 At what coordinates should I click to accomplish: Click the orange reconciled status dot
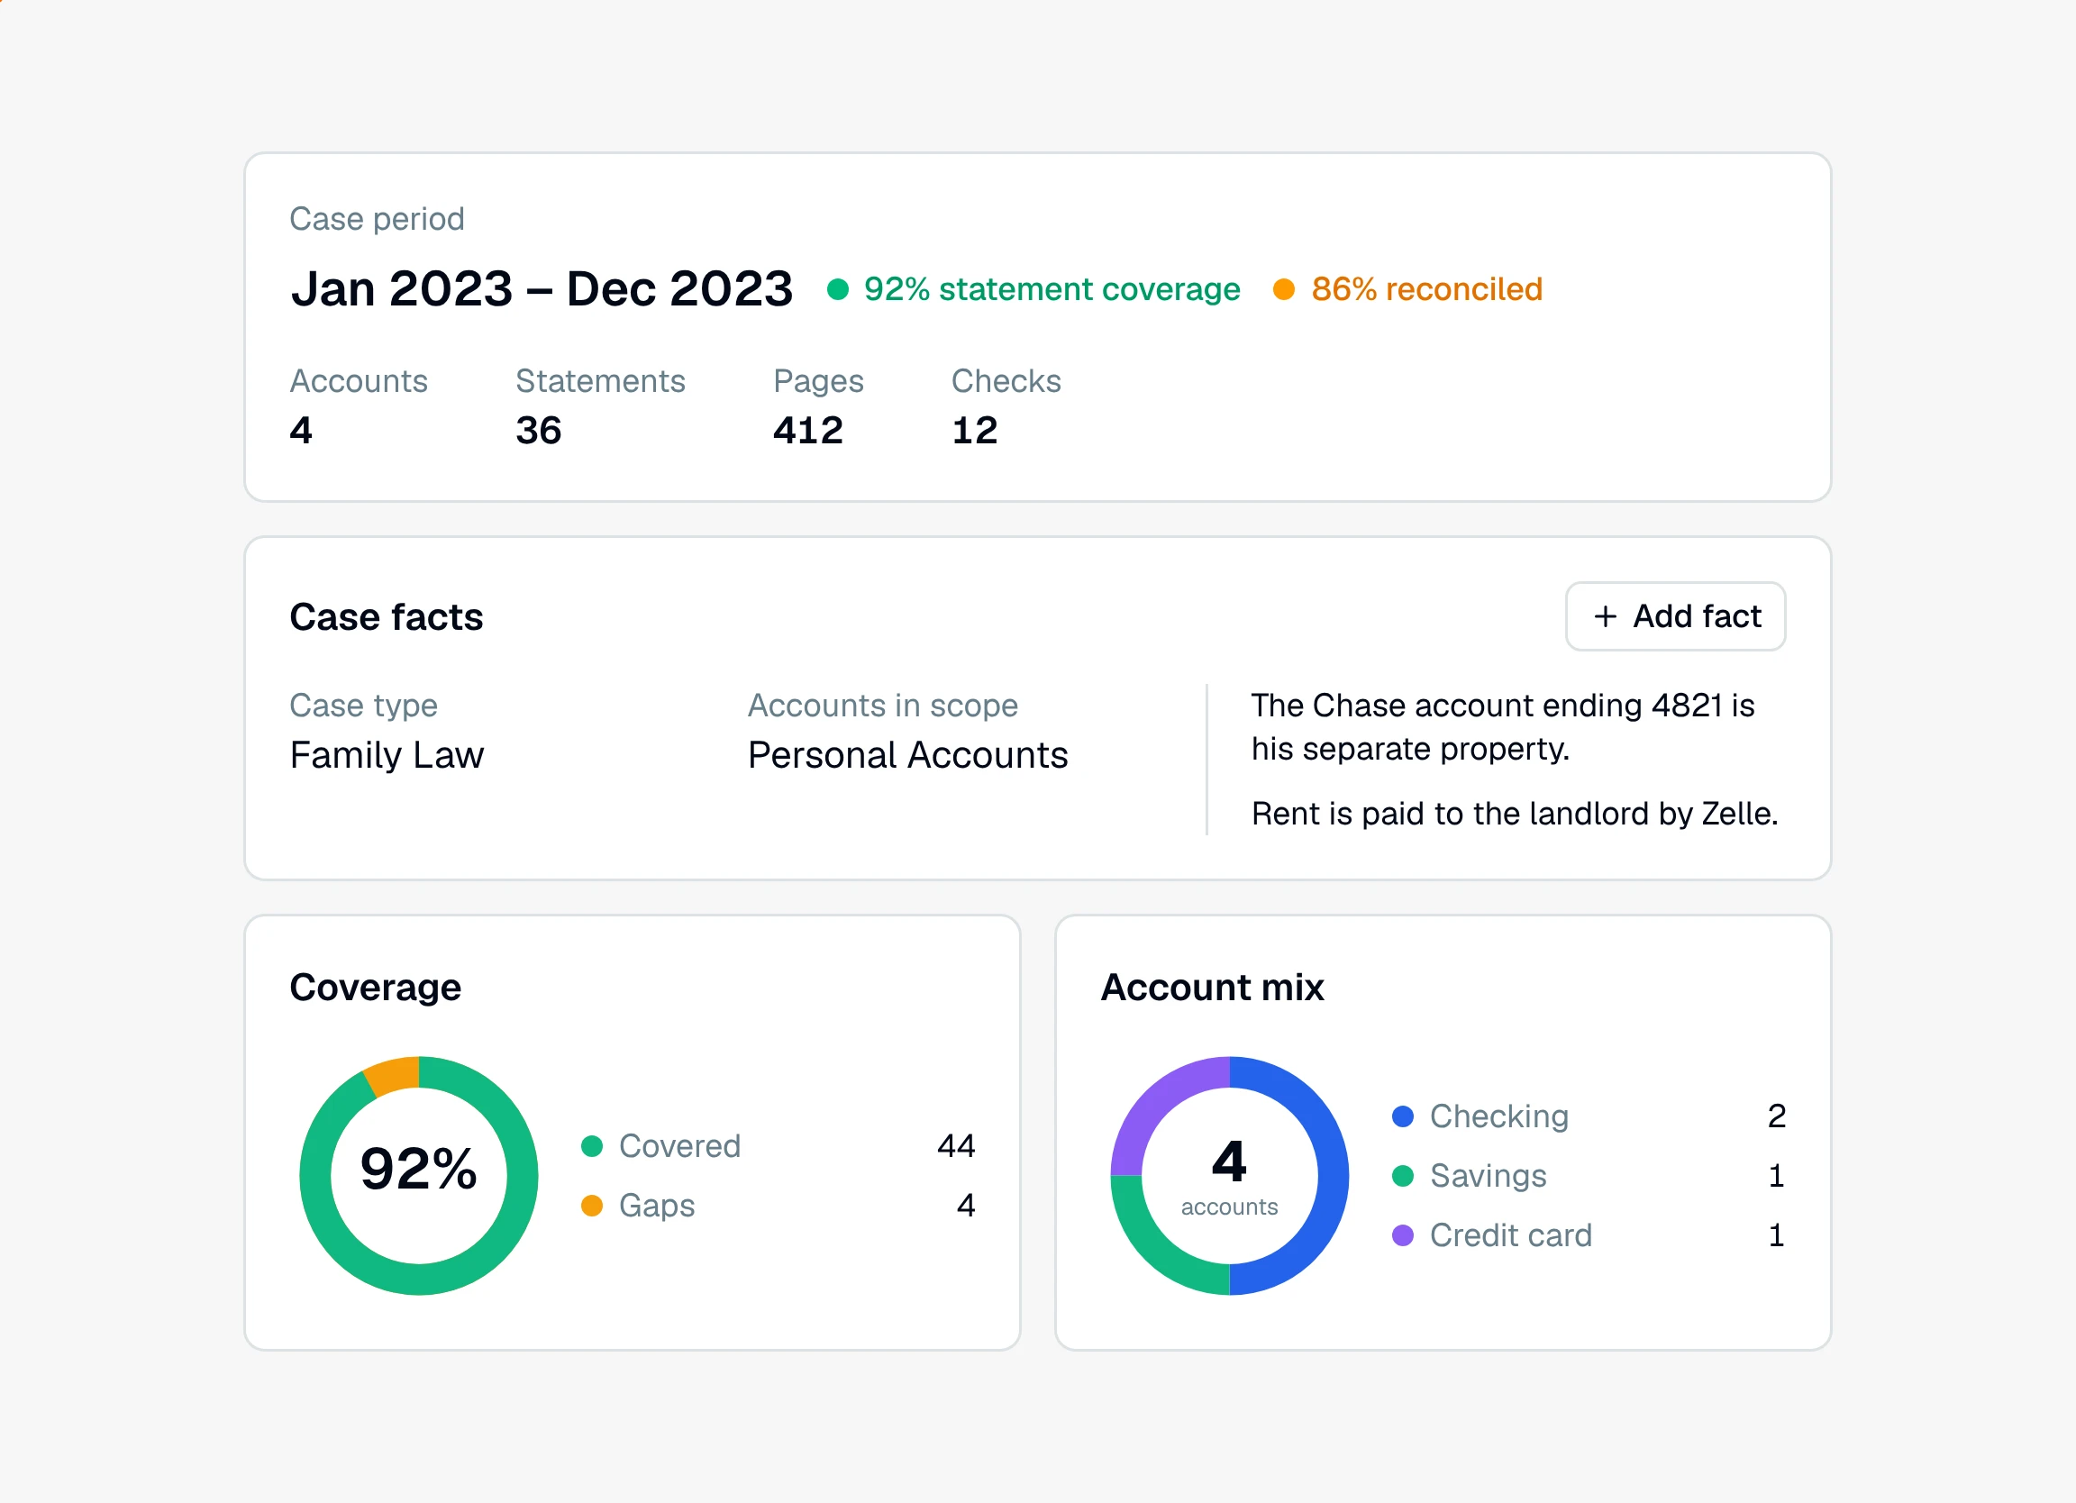click(x=1283, y=289)
